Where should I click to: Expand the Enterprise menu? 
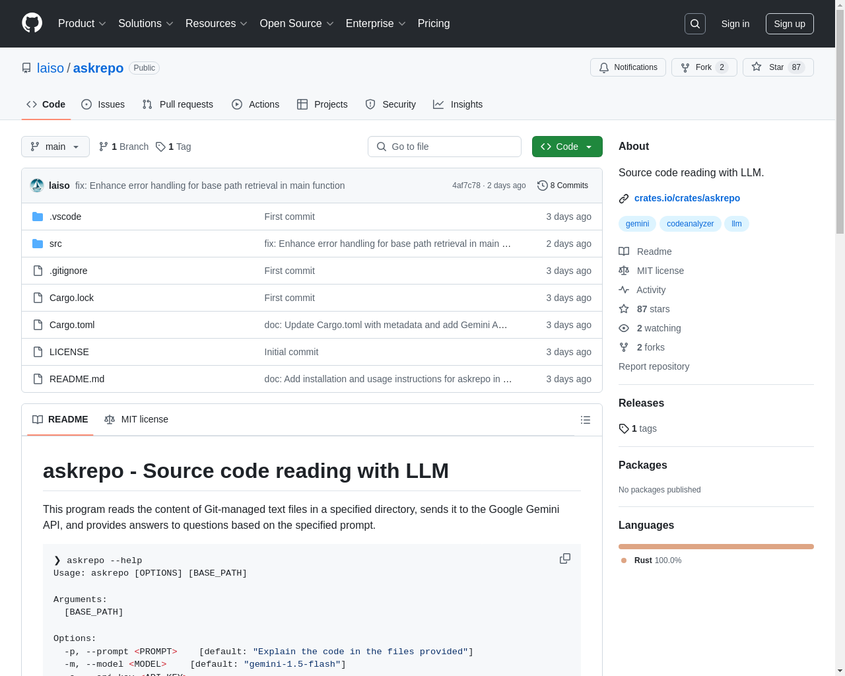pos(376,23)
